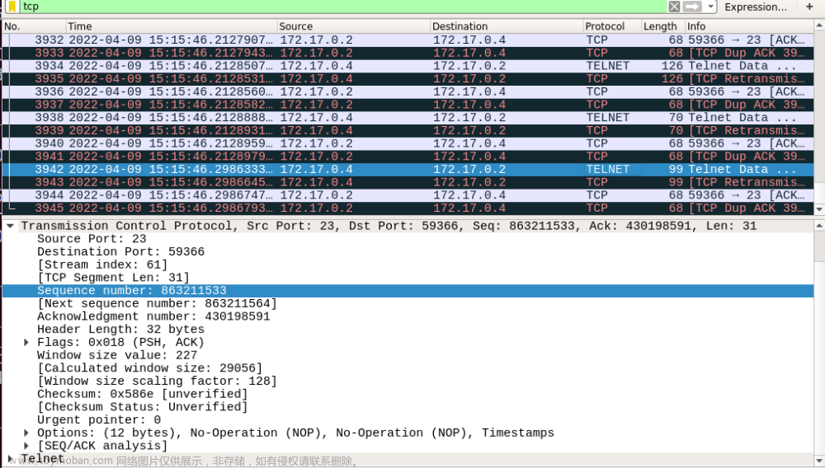Select highlighted packet 3942
Screen dimensions: 825x468
[x=408, y=169]
